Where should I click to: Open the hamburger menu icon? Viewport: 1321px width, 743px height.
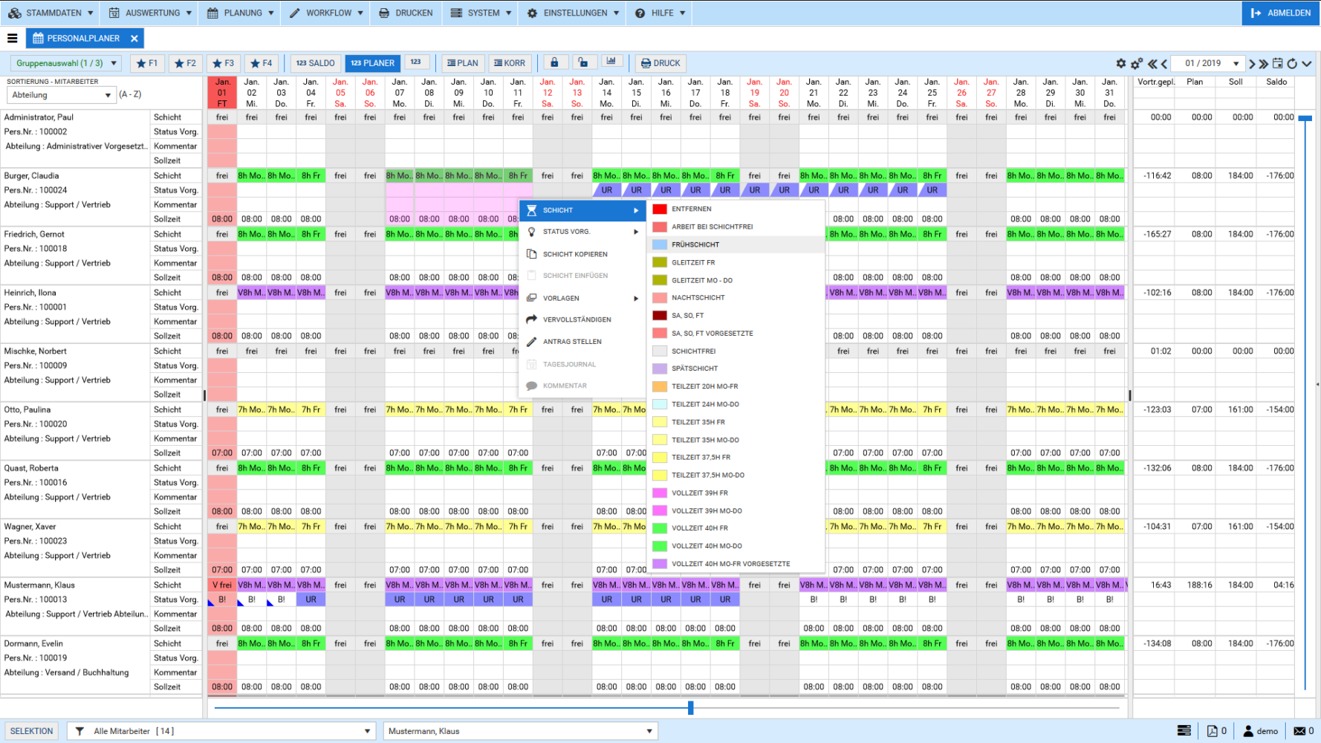[13, 39]
